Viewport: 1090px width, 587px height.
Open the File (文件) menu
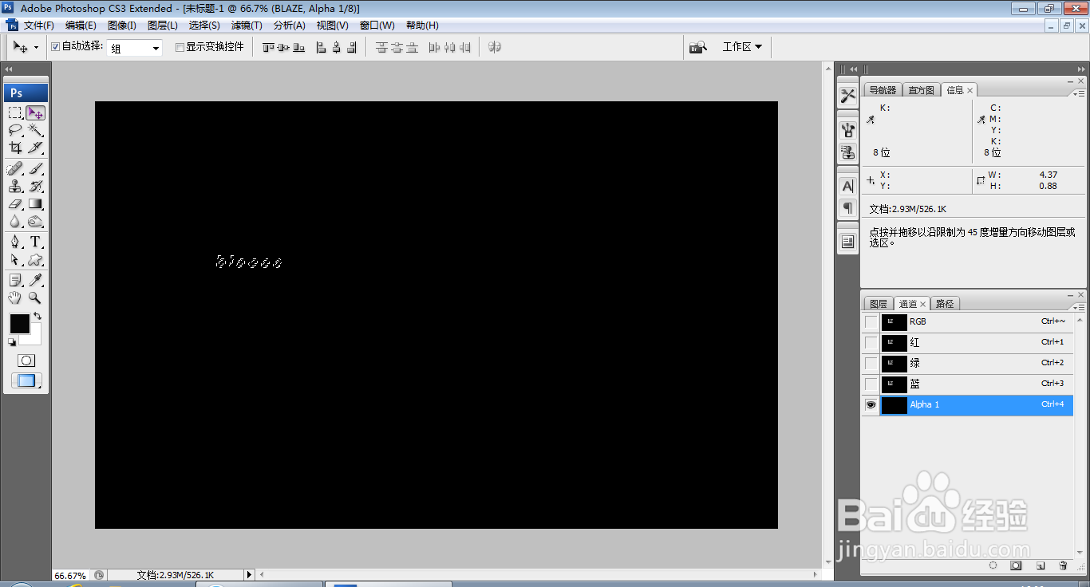click(39, 26)
